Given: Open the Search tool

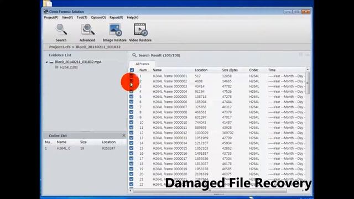Looking at the screenshot, I should coord(61,33).
